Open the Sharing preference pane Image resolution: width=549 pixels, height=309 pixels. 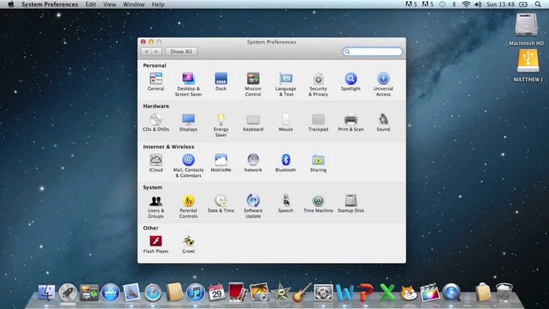(318, 163)
